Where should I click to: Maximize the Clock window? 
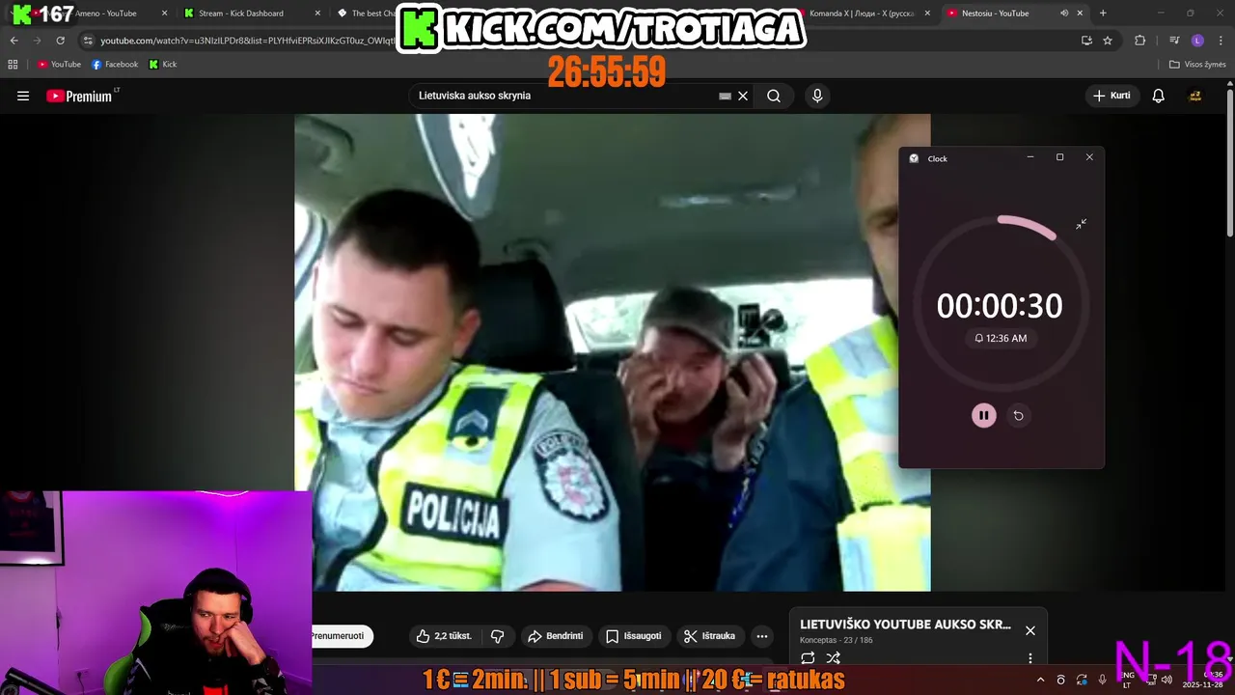point(1059,157)
